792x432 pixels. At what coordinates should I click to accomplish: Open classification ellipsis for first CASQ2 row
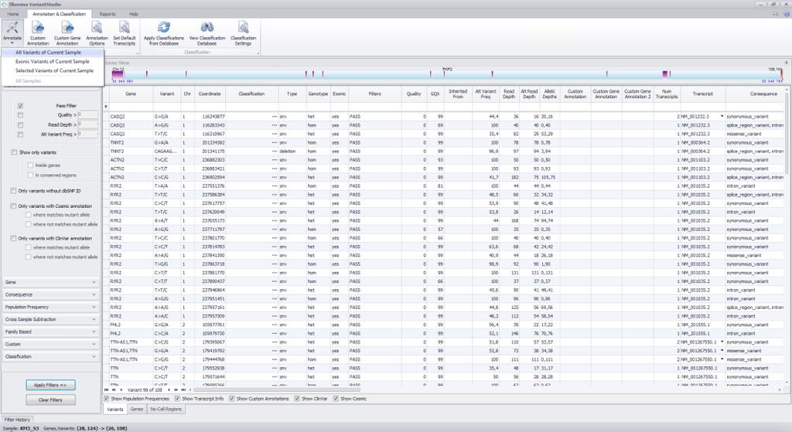click(x=275, y=117)
